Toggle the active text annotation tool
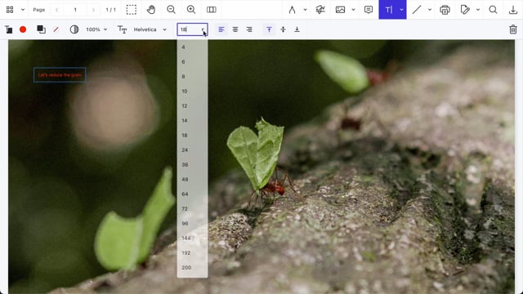Image resolution: width=523 pixels, height=294 pixels. (389, 10)
